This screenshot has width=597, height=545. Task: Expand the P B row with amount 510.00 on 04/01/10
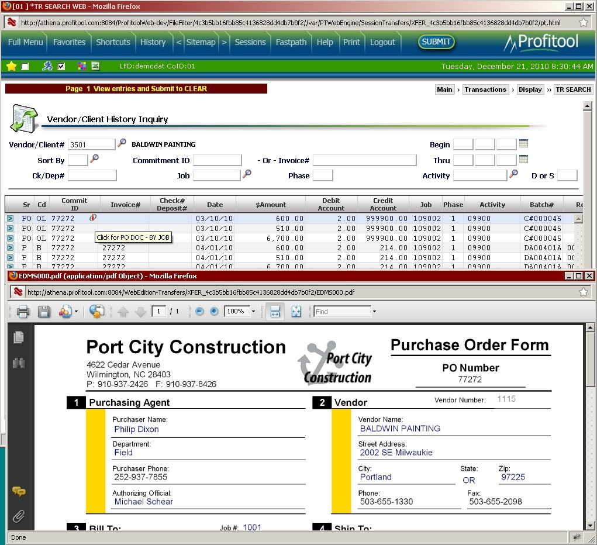click(11, 257)
